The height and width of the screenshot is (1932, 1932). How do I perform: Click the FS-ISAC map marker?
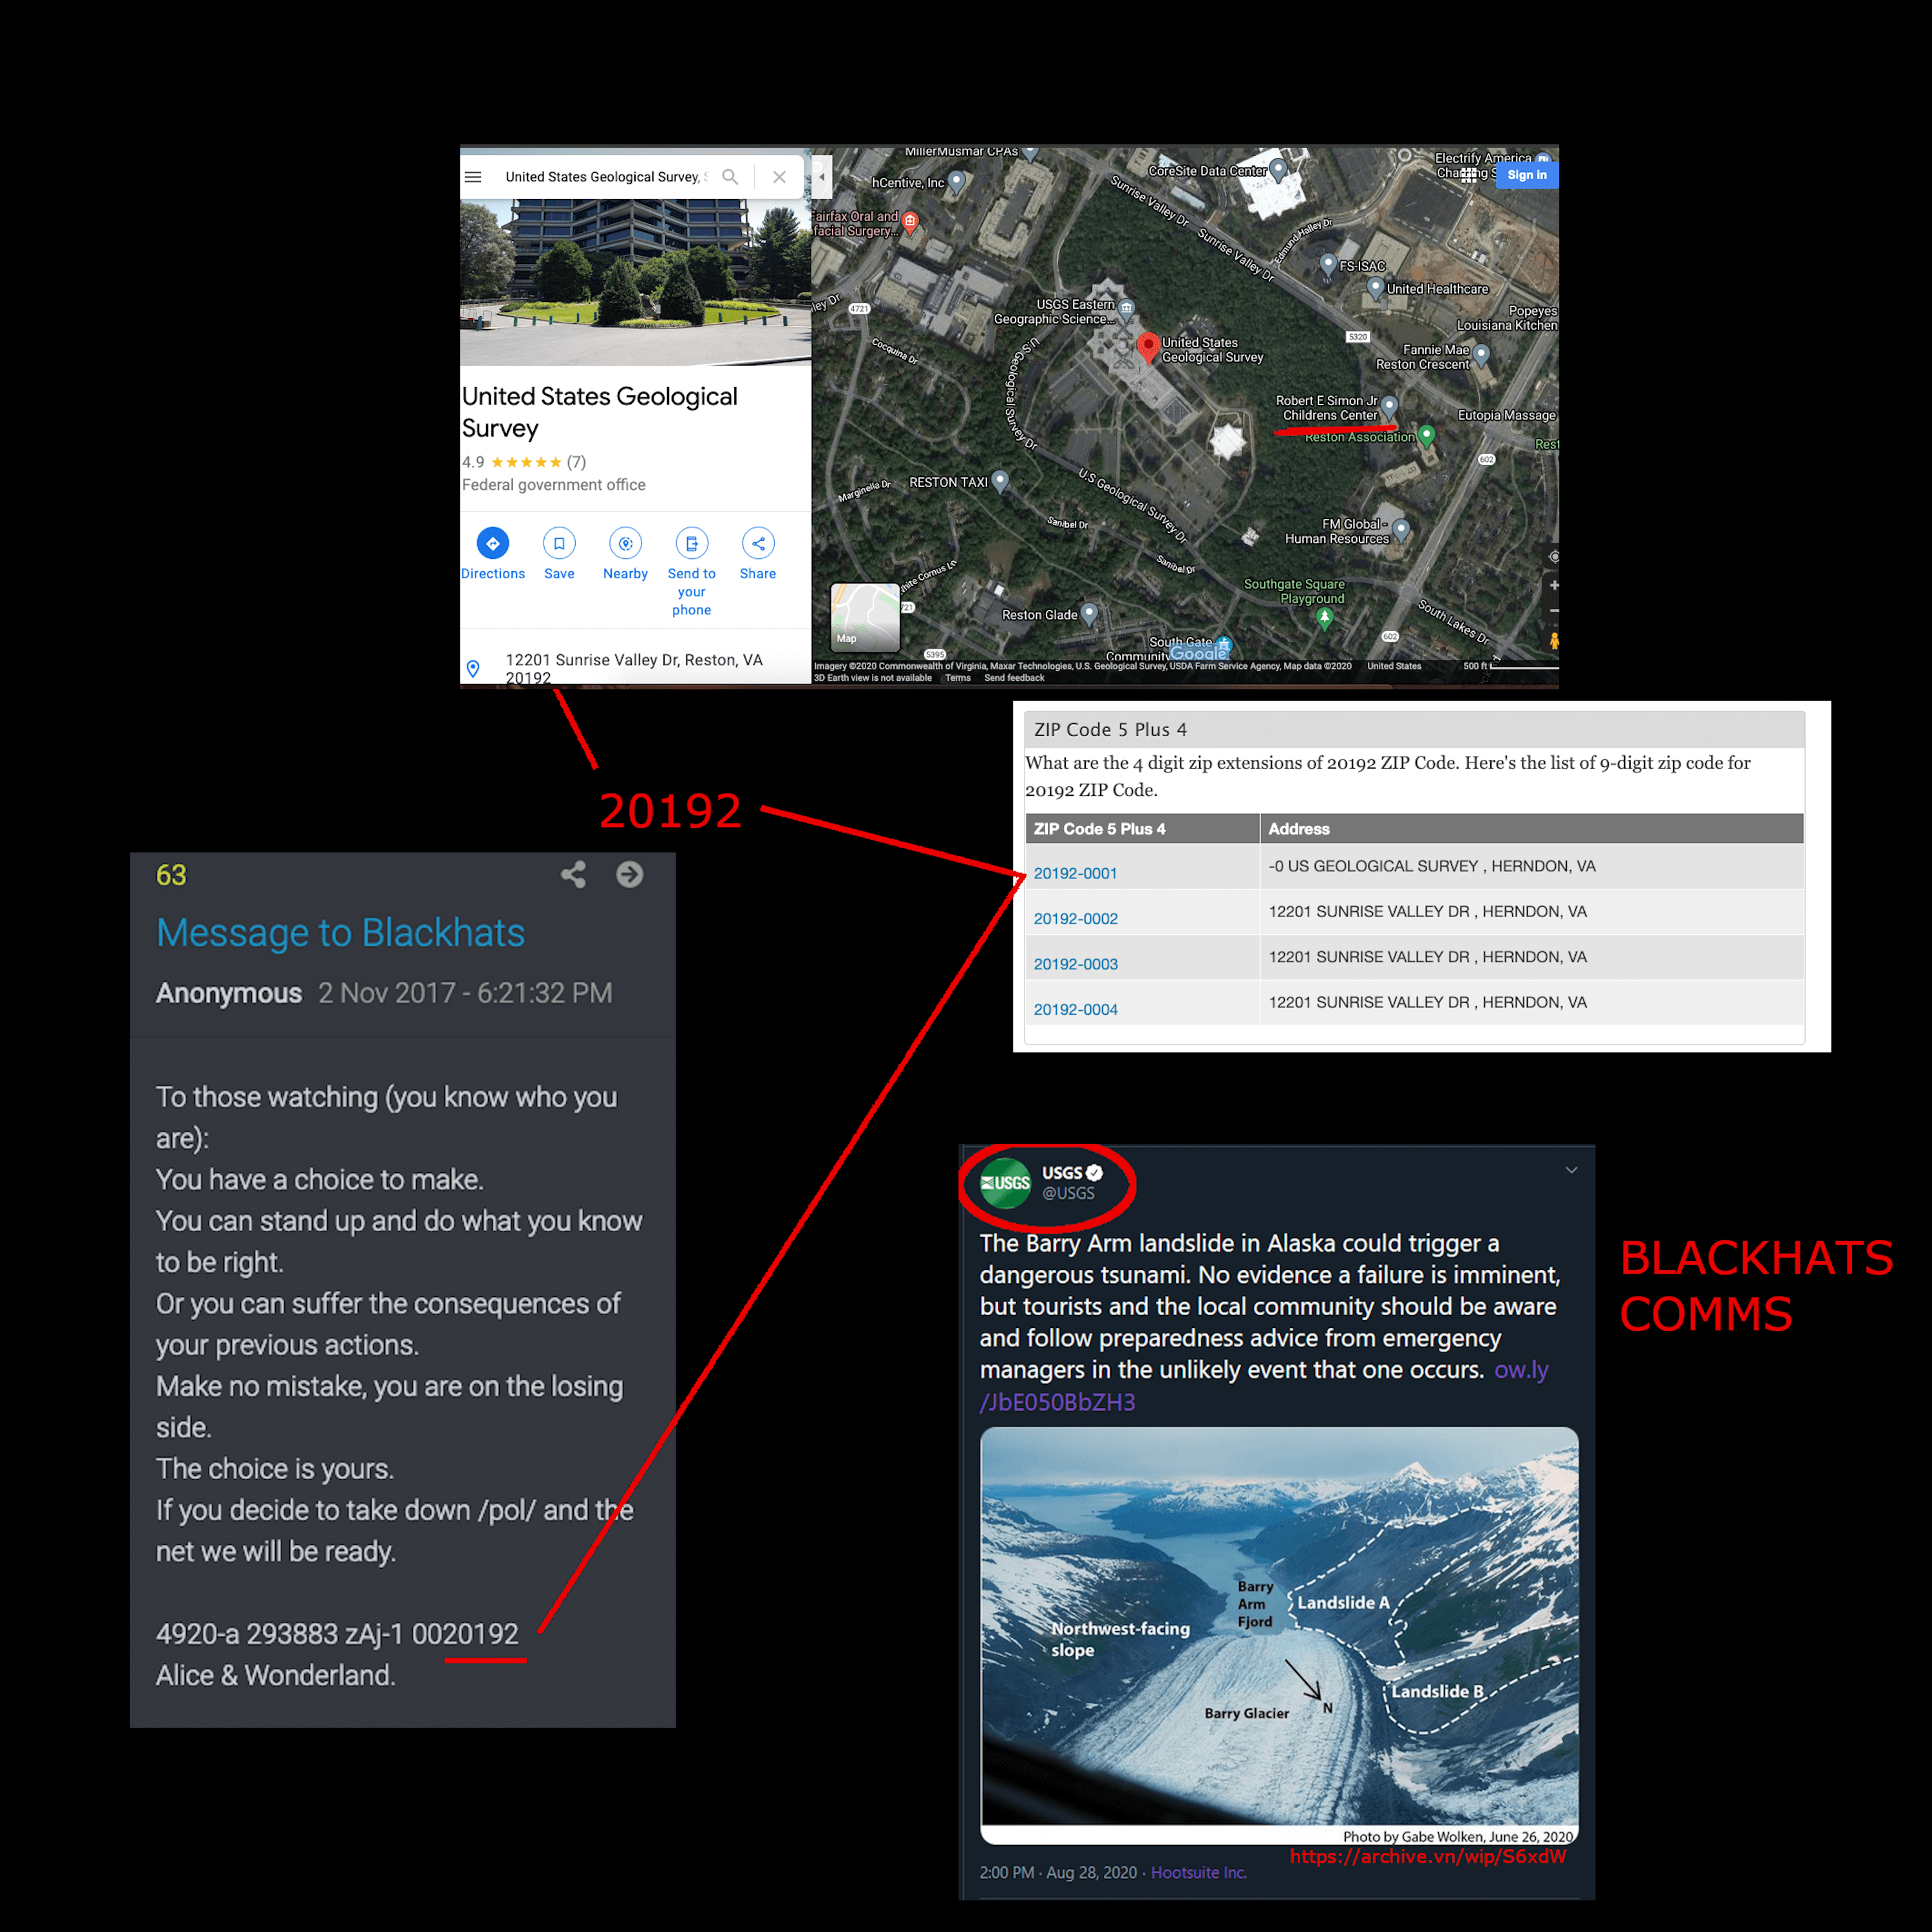coord(1328,264)
